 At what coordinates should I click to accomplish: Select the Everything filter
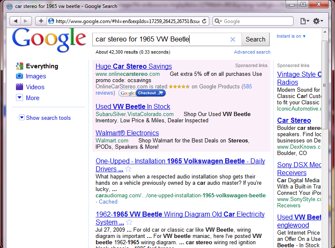(42, 66)
